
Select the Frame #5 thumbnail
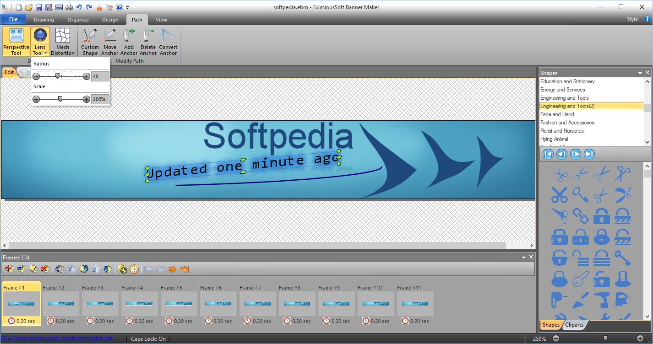(179, 304)
